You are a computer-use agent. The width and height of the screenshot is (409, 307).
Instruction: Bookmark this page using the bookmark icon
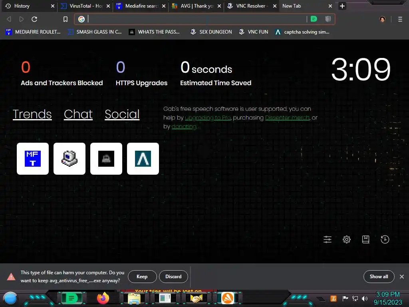point(66,19)
